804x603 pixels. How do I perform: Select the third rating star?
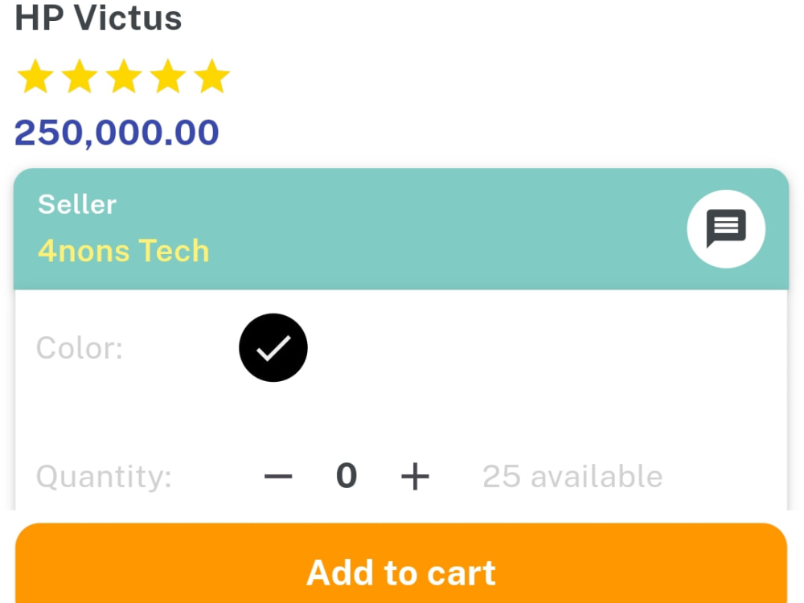pos(124,76)
